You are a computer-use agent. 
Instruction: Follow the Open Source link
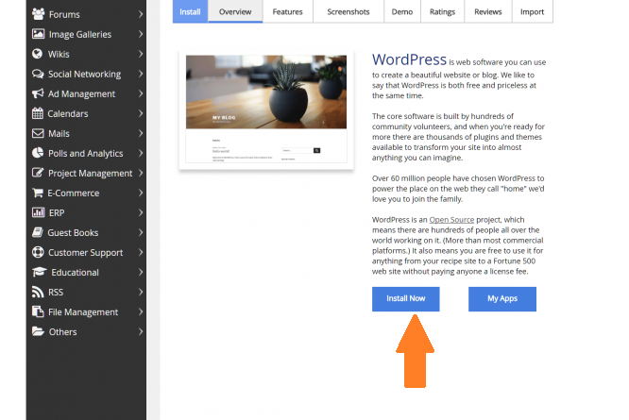451,220
